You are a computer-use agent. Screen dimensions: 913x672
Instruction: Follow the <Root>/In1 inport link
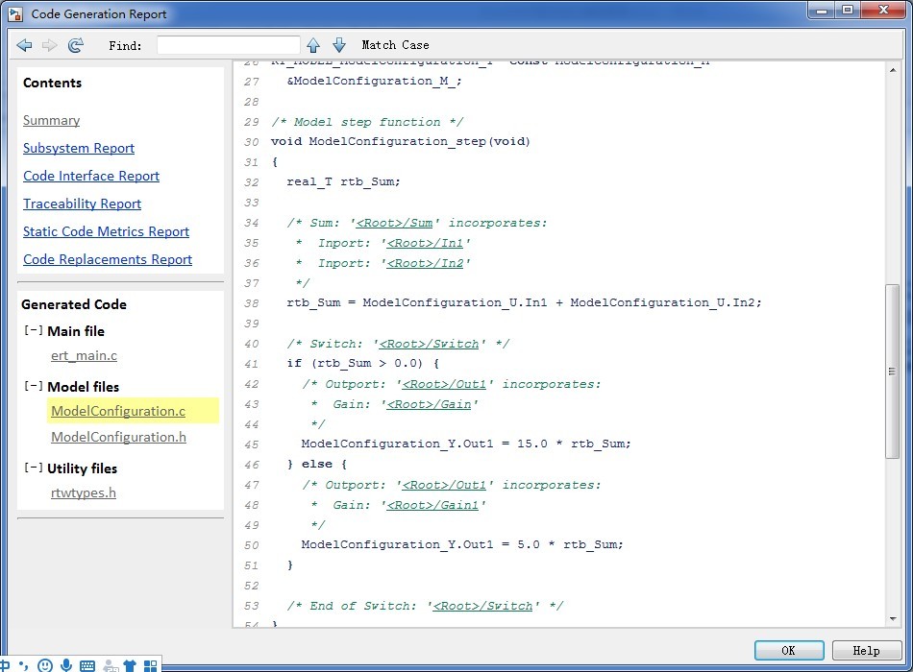[425, 243]
